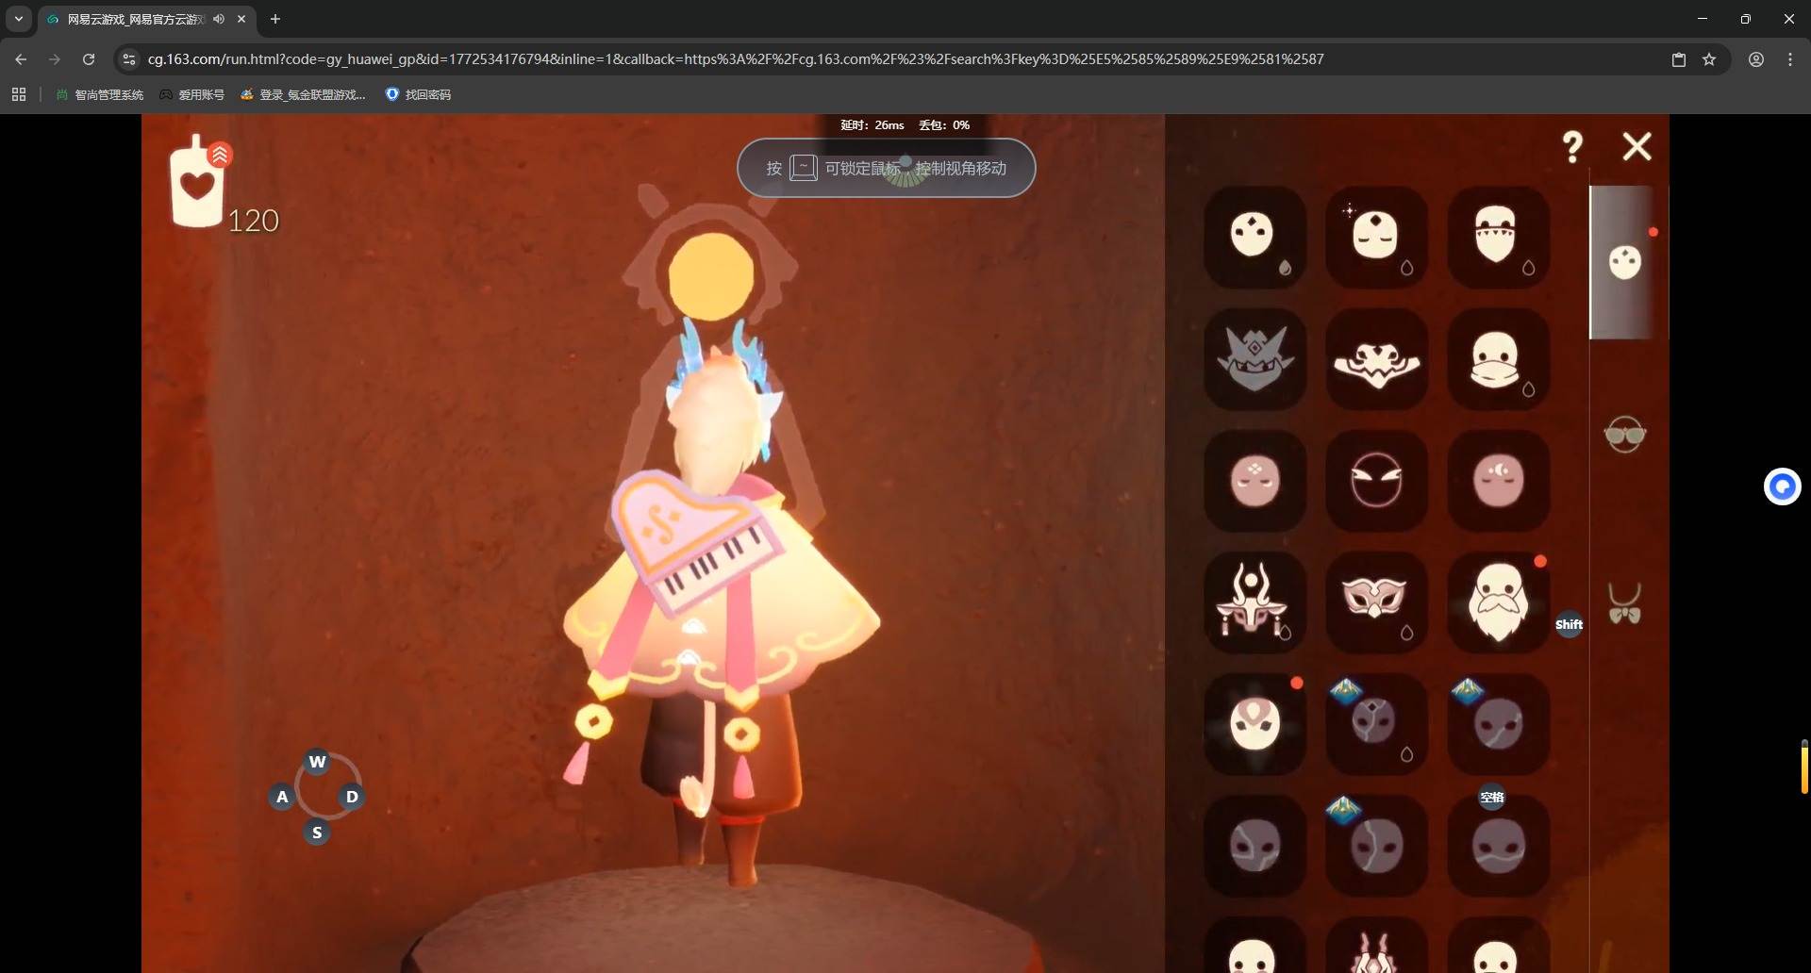1811x973 pixels.
Task: Pick the white duck-bill mask
Action: tap(1498, 358)
